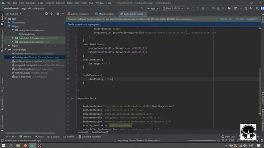Open the Terminal tool window
This screenshot has height=148, width=264.
point(26,136)
